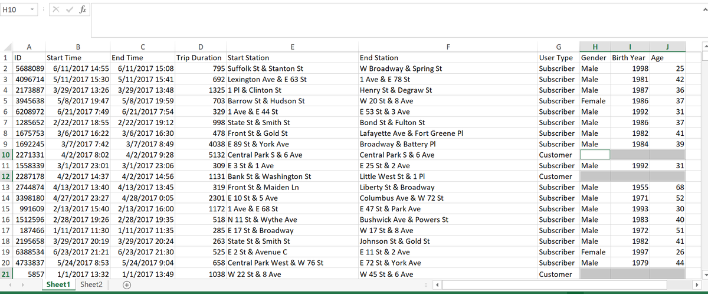The width and height of the screenshot is (708, 294).
Task: Click empty active Gender cell H10
Action: coord(595,155)
